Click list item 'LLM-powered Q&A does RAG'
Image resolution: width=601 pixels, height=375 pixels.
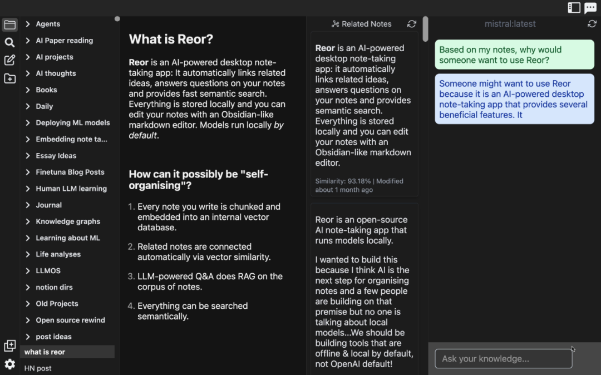click(210, 282)
